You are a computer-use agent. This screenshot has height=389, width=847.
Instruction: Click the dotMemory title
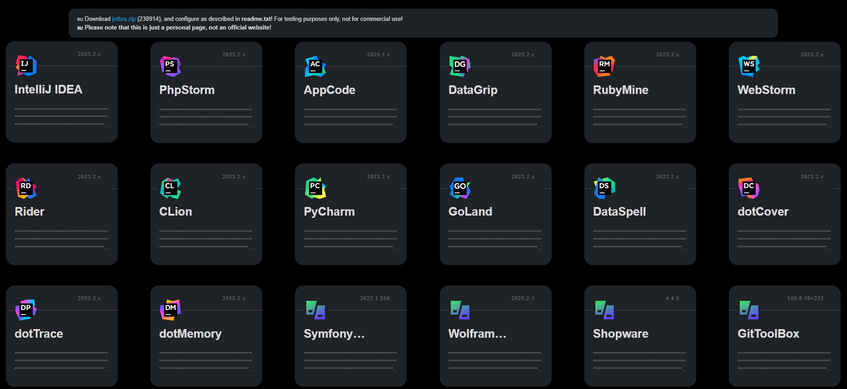pyautogui.click(x=190, y=334)
